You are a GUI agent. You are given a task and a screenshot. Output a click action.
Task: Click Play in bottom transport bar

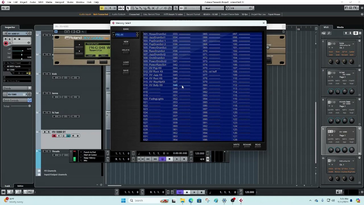click(194, 192)
